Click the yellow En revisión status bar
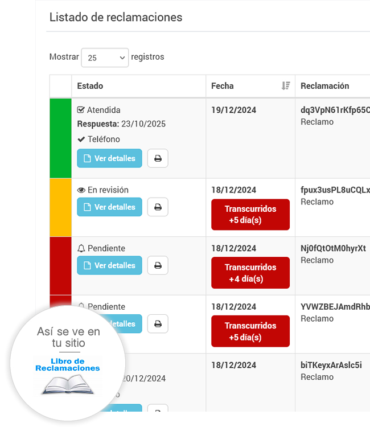Viewport: 370px width, 427px height. click(61, 207)
